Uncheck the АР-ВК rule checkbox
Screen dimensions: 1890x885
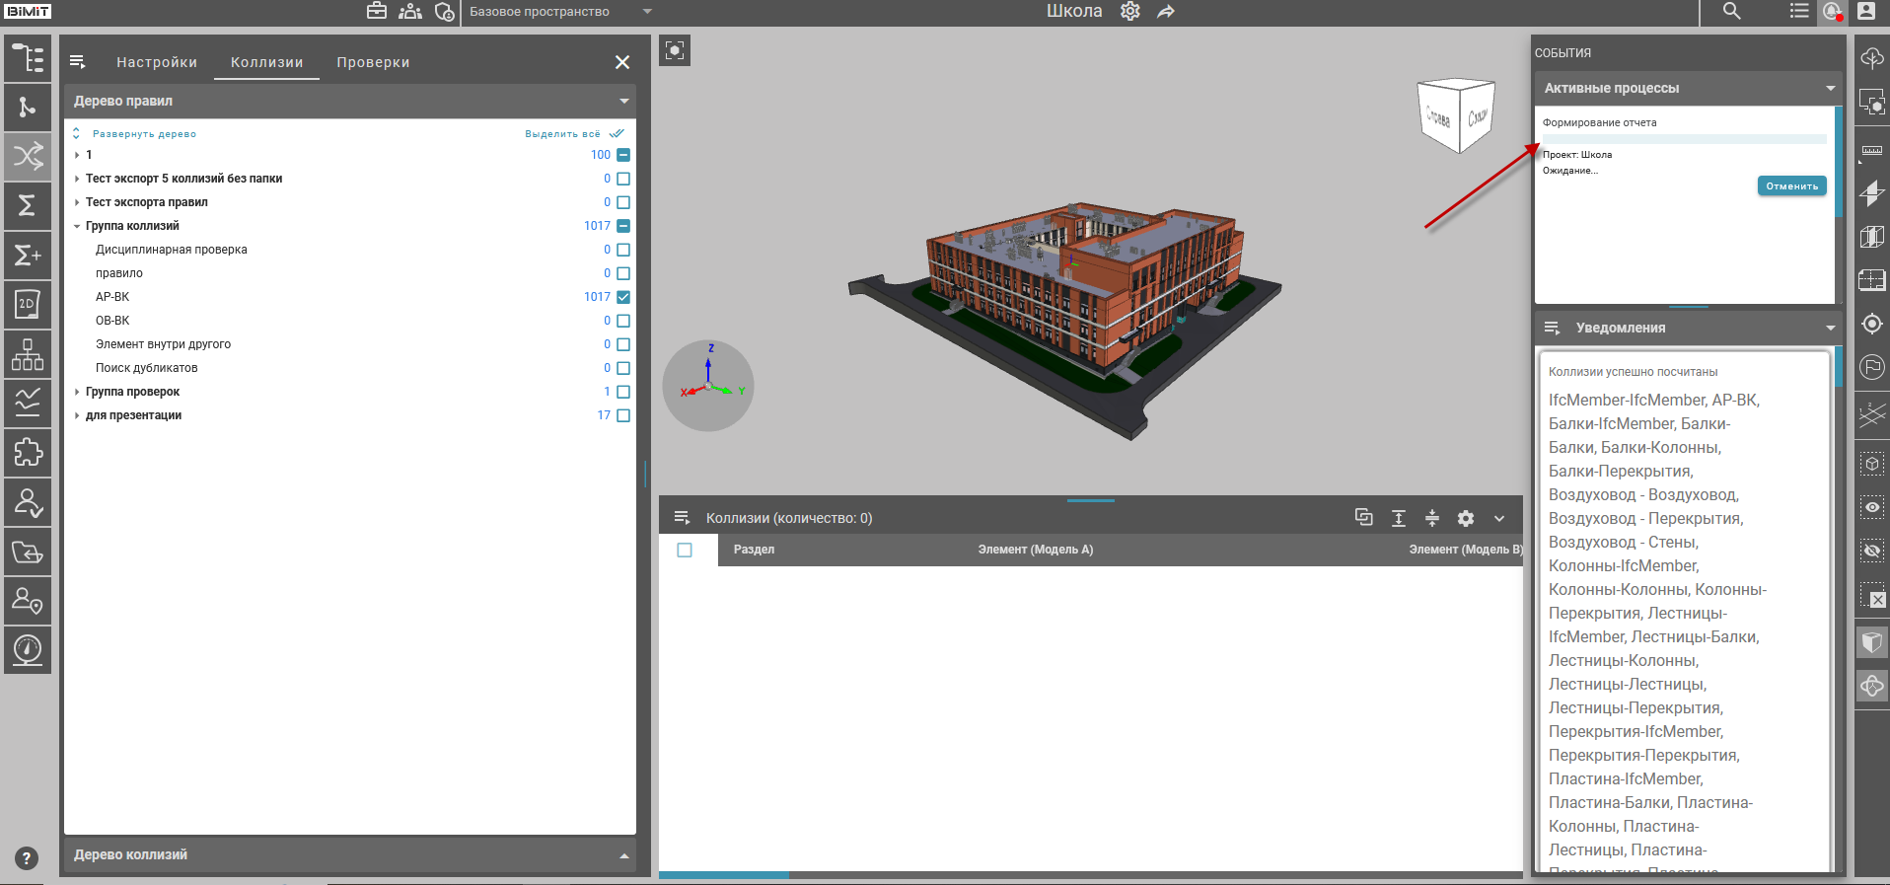click(623, 297)
